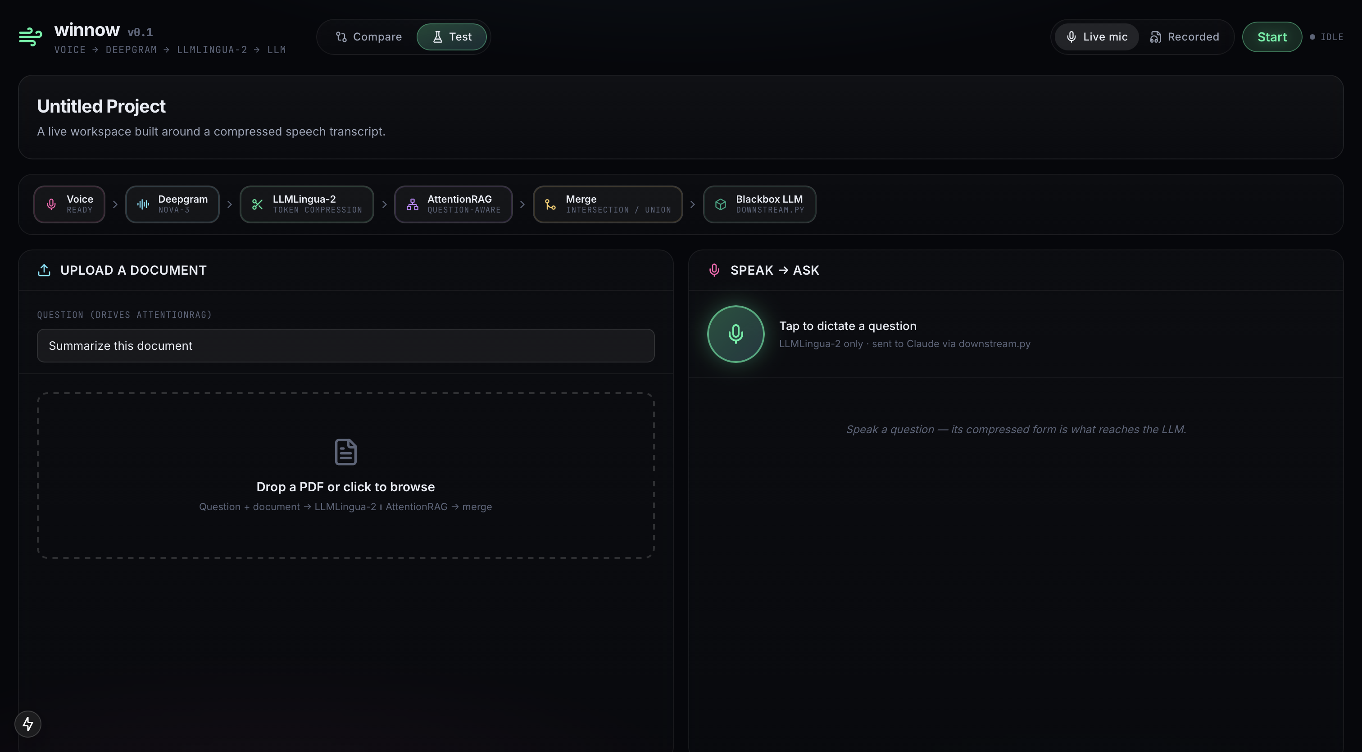Switch to the Compare tab
Screen dimensions: 1362x752
(368, 37)
